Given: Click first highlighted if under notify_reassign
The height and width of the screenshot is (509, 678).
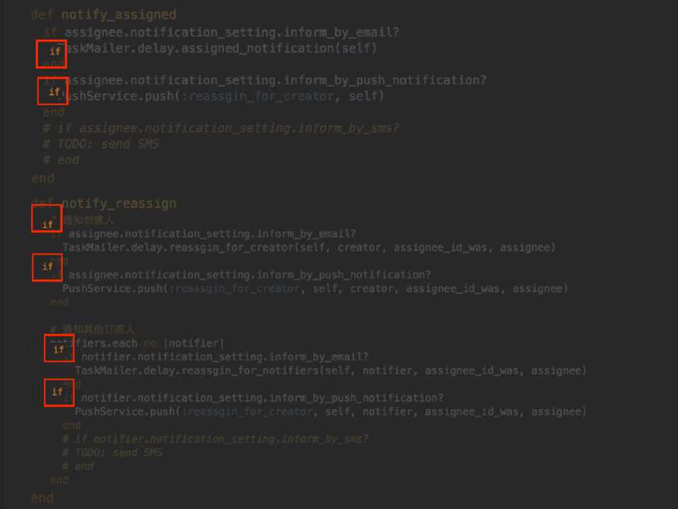Looking at the screenshot, I should pyautogui.click(x=47, y=223).
